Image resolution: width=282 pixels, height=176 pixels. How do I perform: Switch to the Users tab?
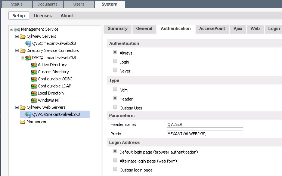78,4
